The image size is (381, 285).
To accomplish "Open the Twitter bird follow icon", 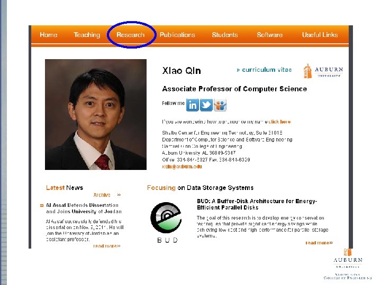I will pos(206,105).
